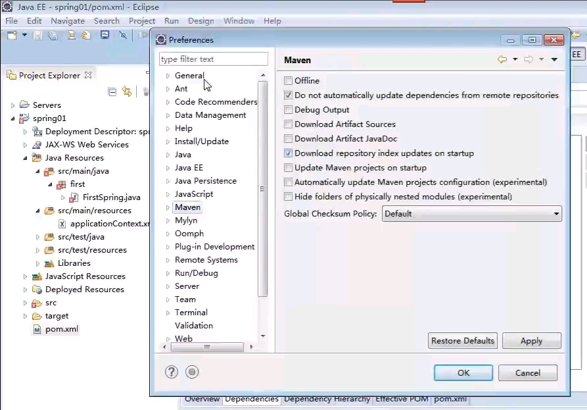Click the Libraries icon in Project Explorer
The width and height of the screenshot is (587, 410).
click(49, 263)
